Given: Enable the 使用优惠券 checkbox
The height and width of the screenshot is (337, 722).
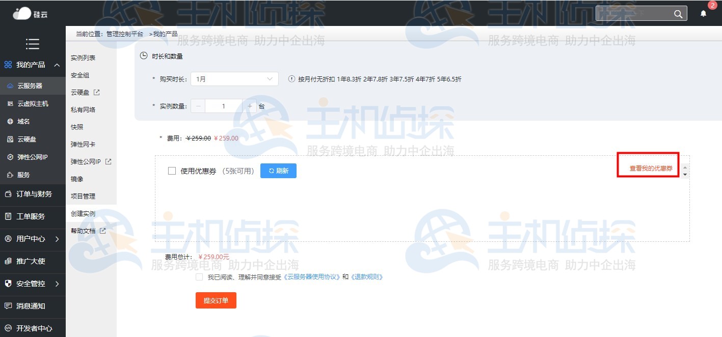Looking at the screenshot, I should tap(172, 171).
